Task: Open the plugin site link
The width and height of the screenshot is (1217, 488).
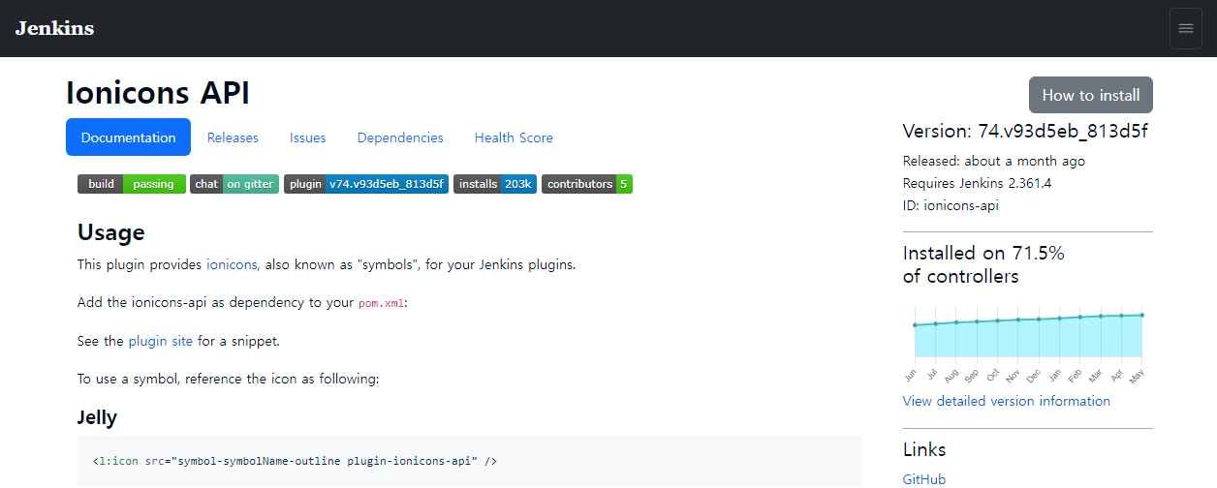Action: point(161,341)
